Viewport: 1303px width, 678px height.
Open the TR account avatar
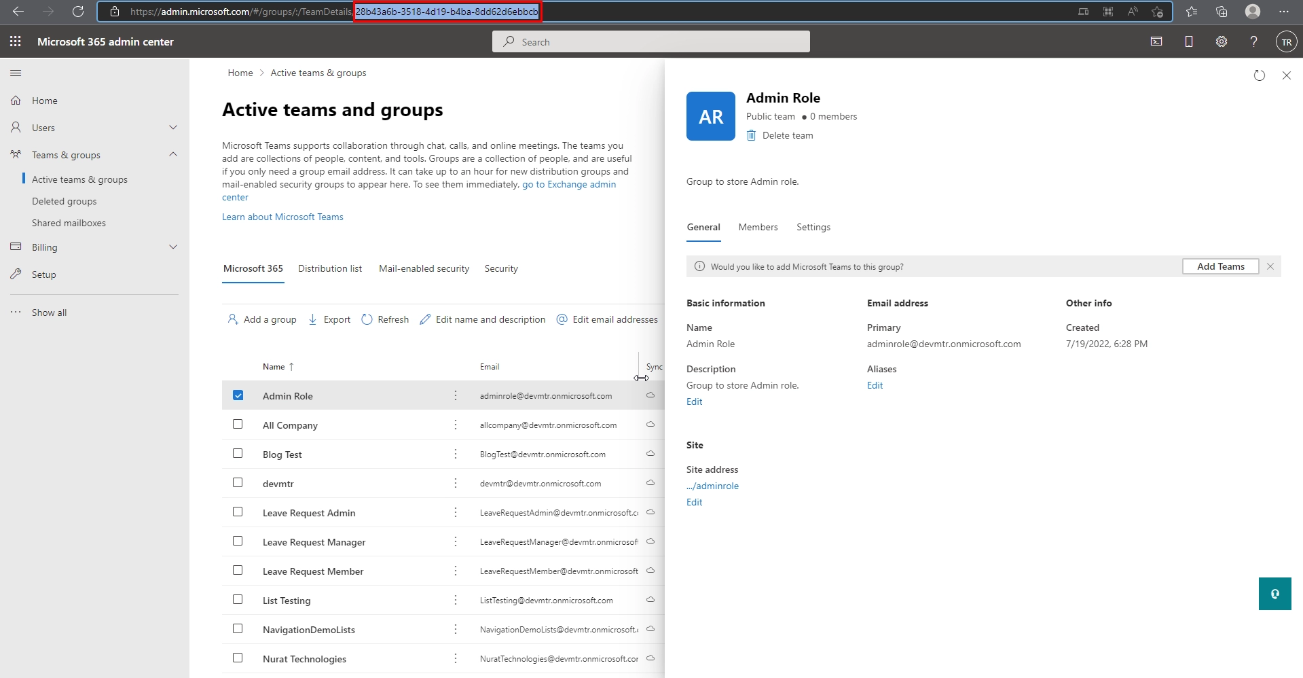[x=1286, y=42]
